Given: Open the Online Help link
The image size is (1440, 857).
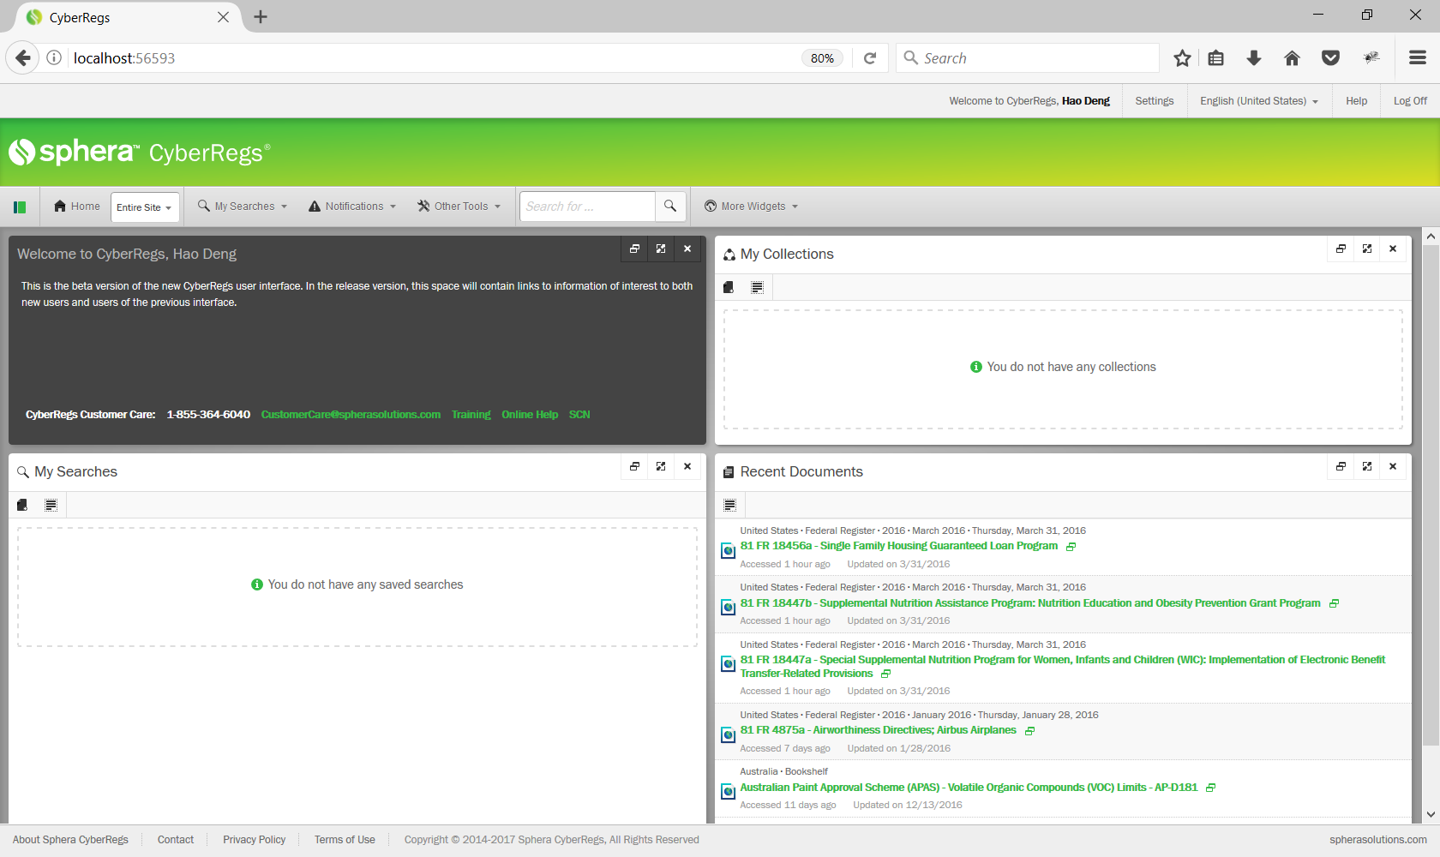Looking at the screenshot, I should [x=530, y=415].
